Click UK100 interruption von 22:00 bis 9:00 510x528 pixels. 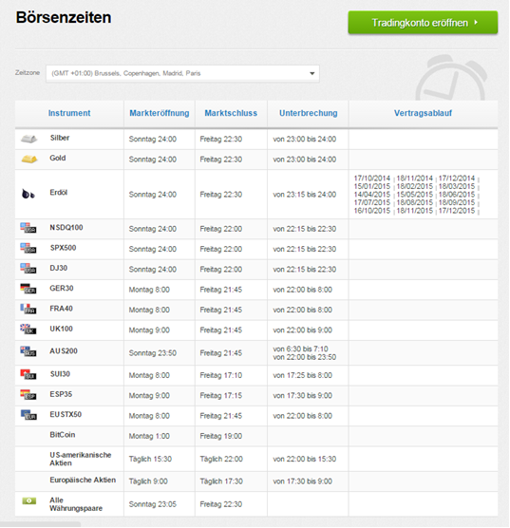pos(303,330)
